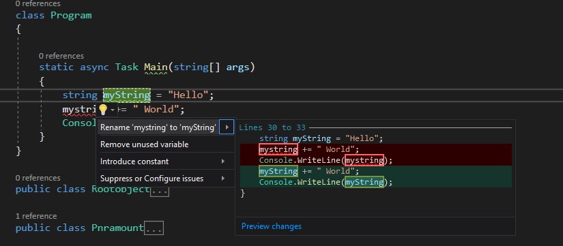Click the lightbulb quick actions icon

pyautogui.click(x=103, y=110)
